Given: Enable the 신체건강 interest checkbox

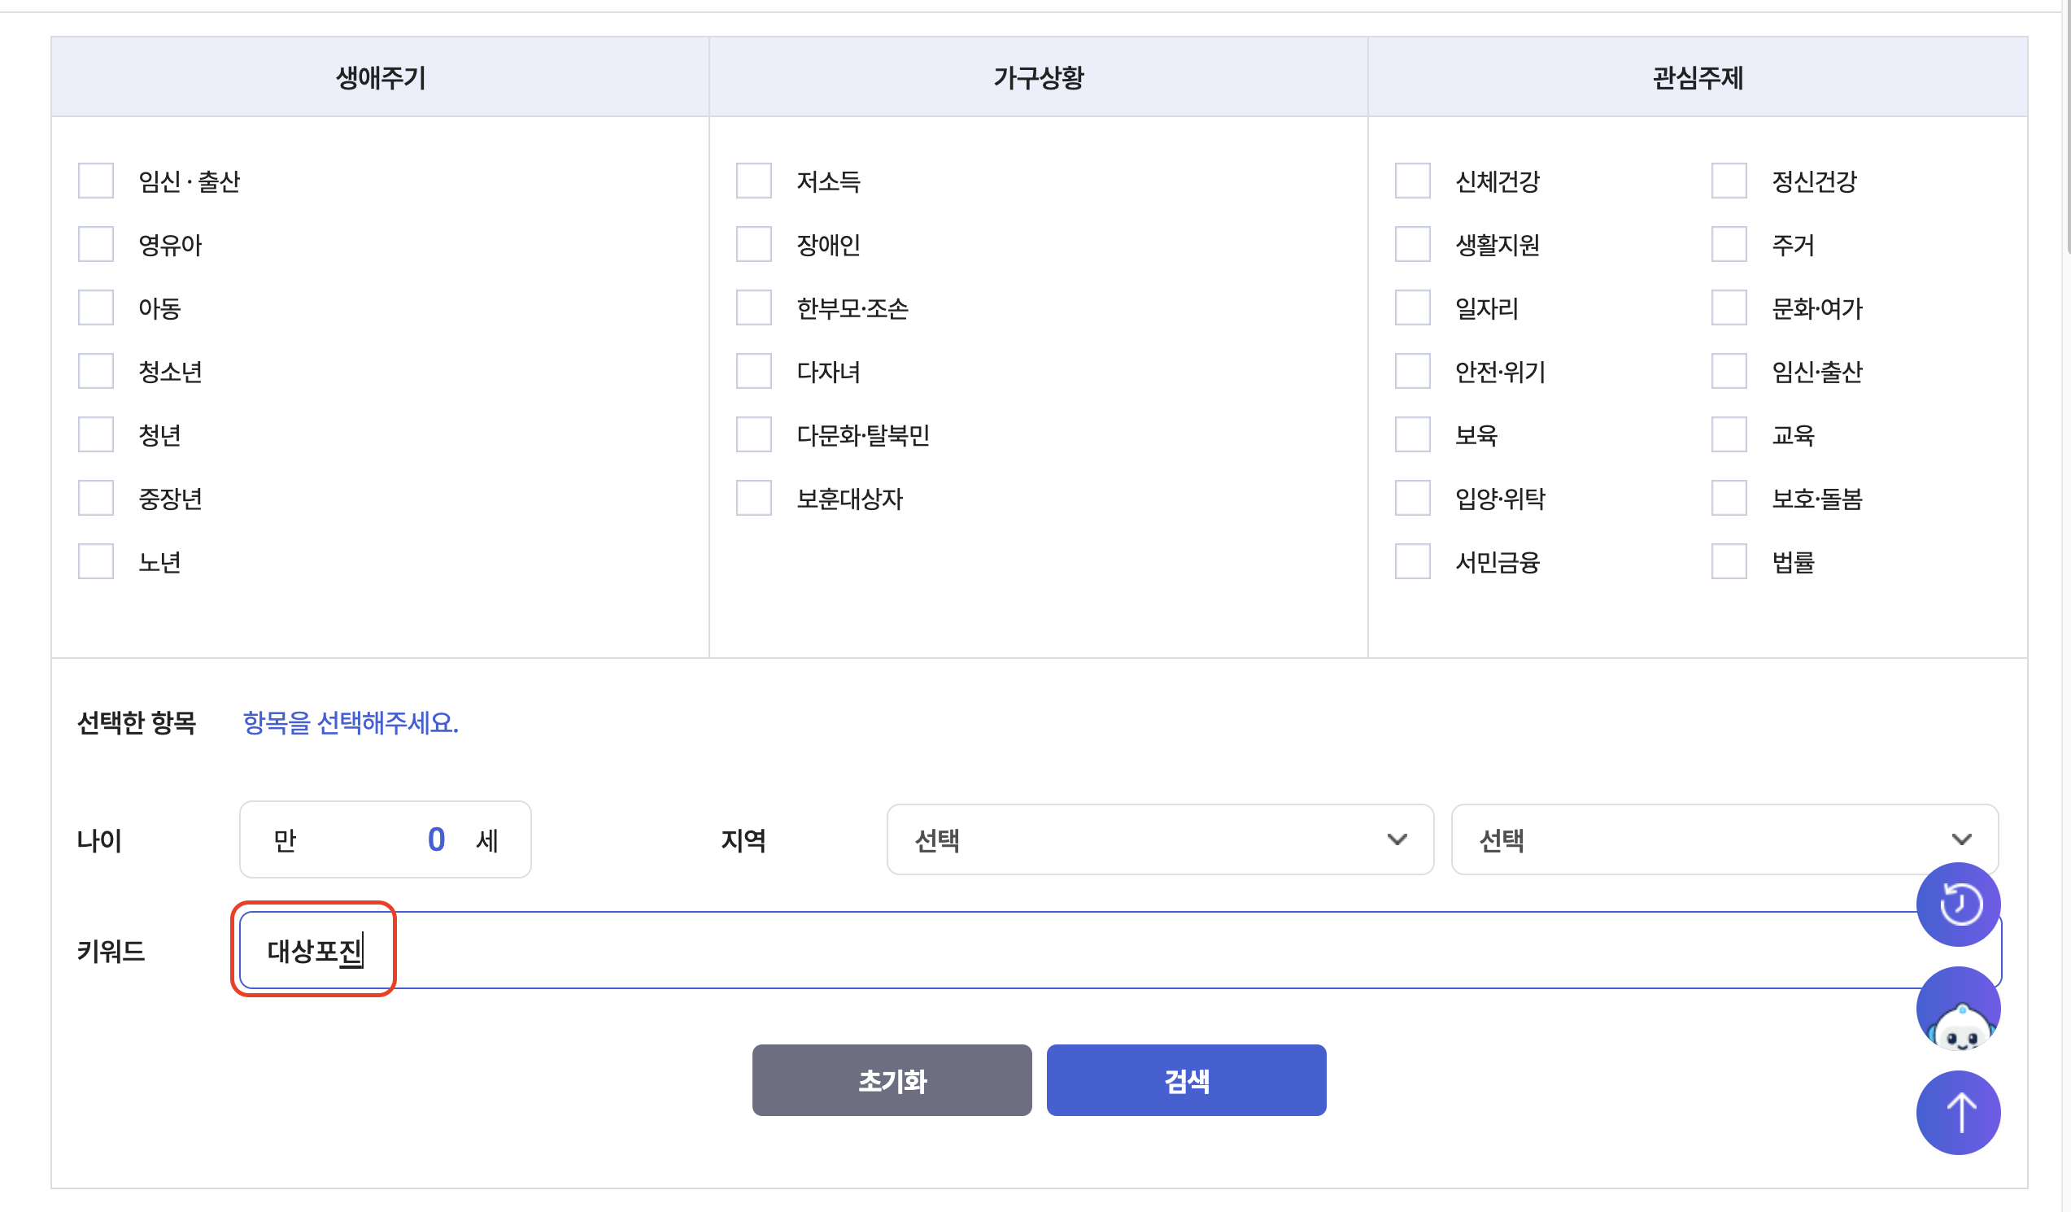Looking at the screenshot, I should (x=1413, y=181).
